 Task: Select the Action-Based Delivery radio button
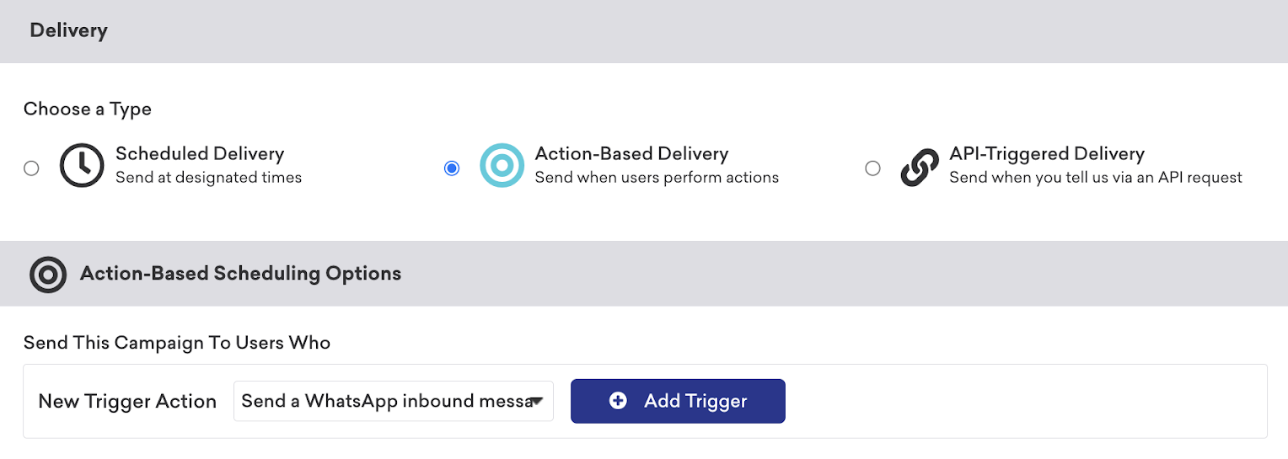tap(452, 168)
